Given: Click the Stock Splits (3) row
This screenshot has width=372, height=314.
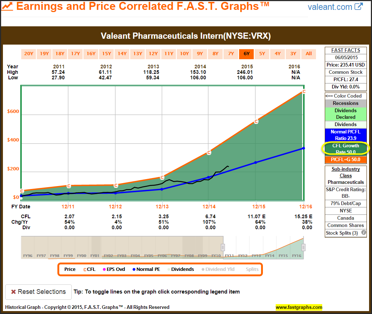Looking at the screenshot, I should (346, 233).
